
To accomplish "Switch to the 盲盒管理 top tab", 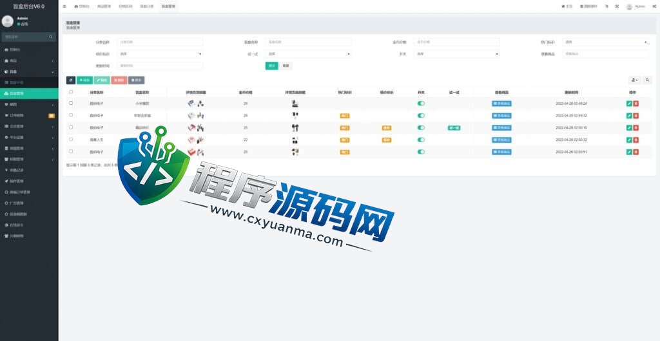I will 168,6.
